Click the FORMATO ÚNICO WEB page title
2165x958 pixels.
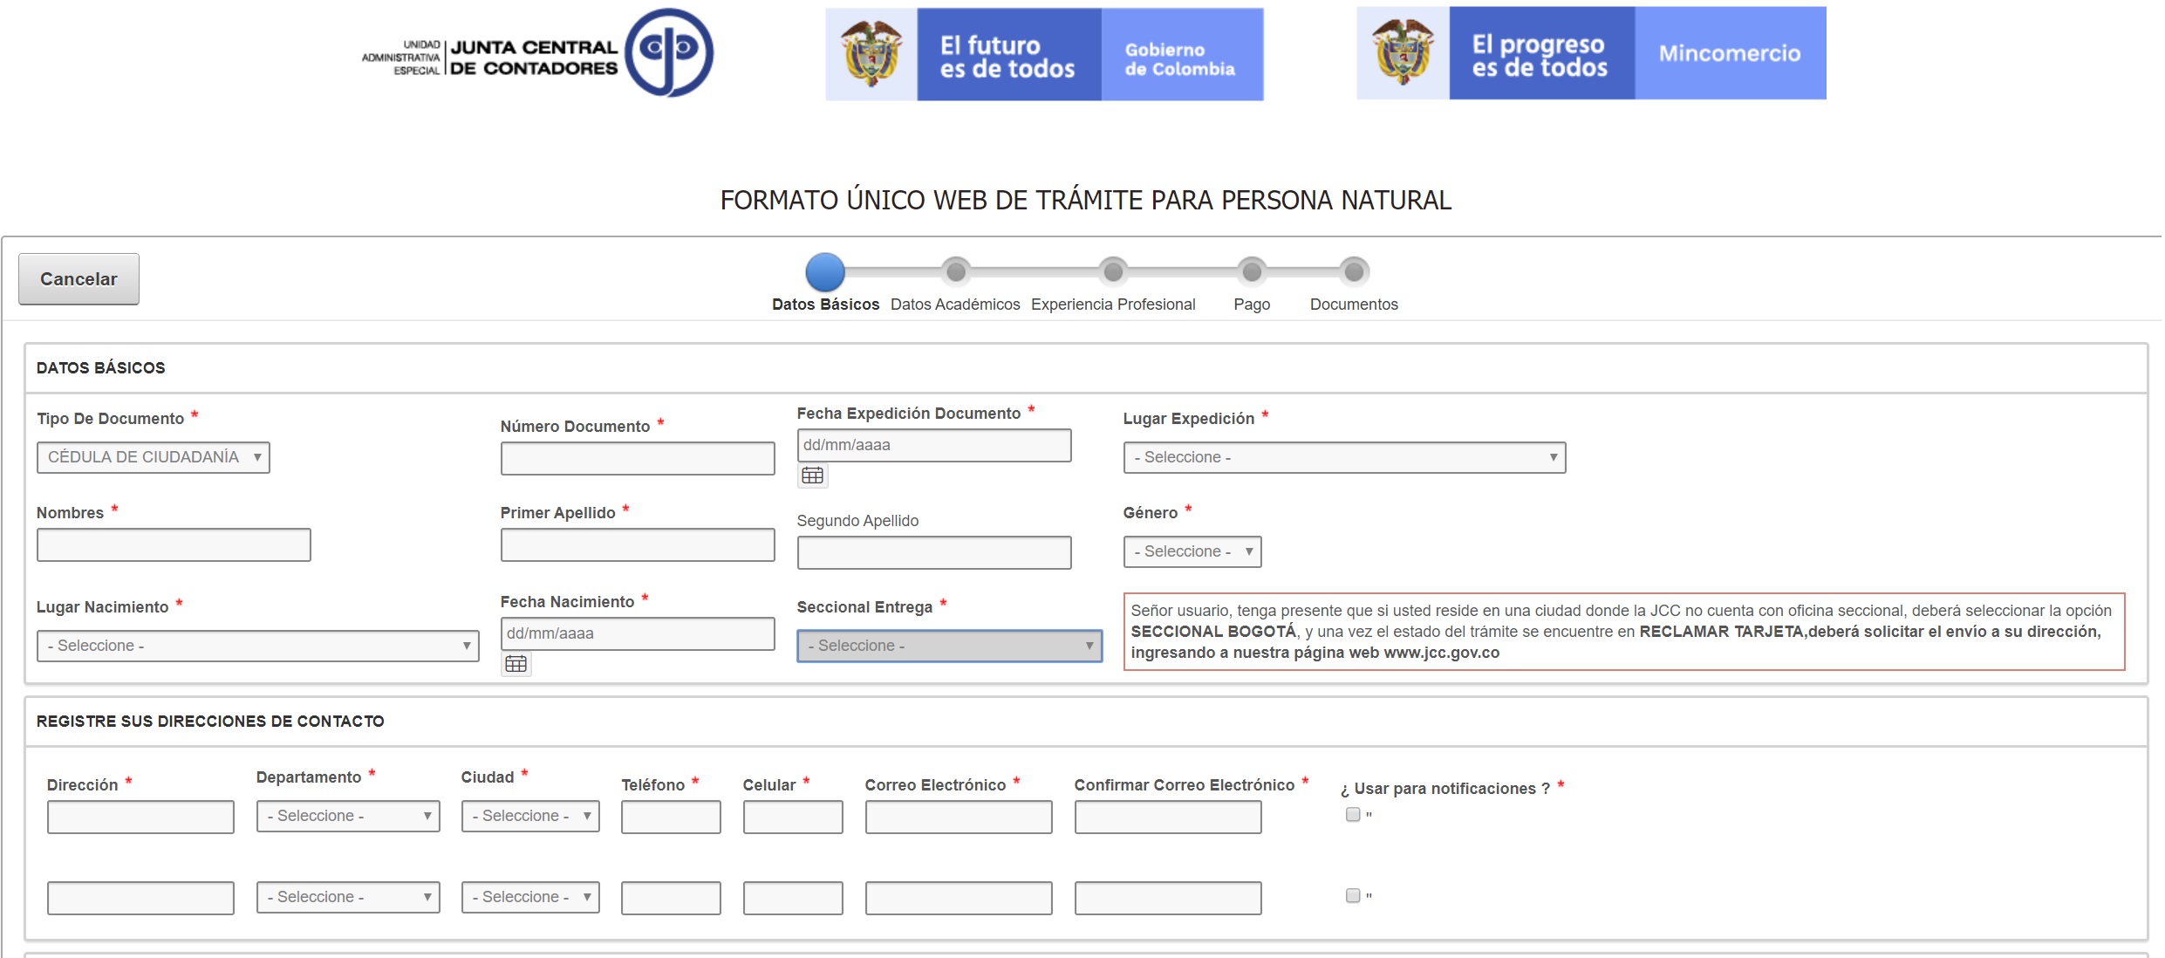tap(1086, 200)
